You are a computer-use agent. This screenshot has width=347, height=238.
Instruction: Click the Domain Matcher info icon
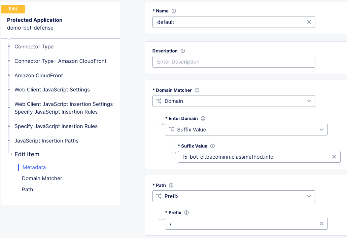point(197,90)
